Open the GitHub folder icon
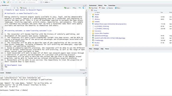Screen dimensions: 172x96 [93, 45]
